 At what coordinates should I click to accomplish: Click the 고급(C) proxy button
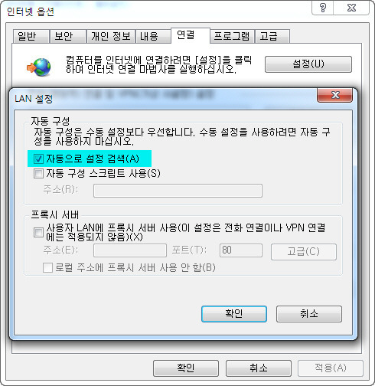(304, 252)
